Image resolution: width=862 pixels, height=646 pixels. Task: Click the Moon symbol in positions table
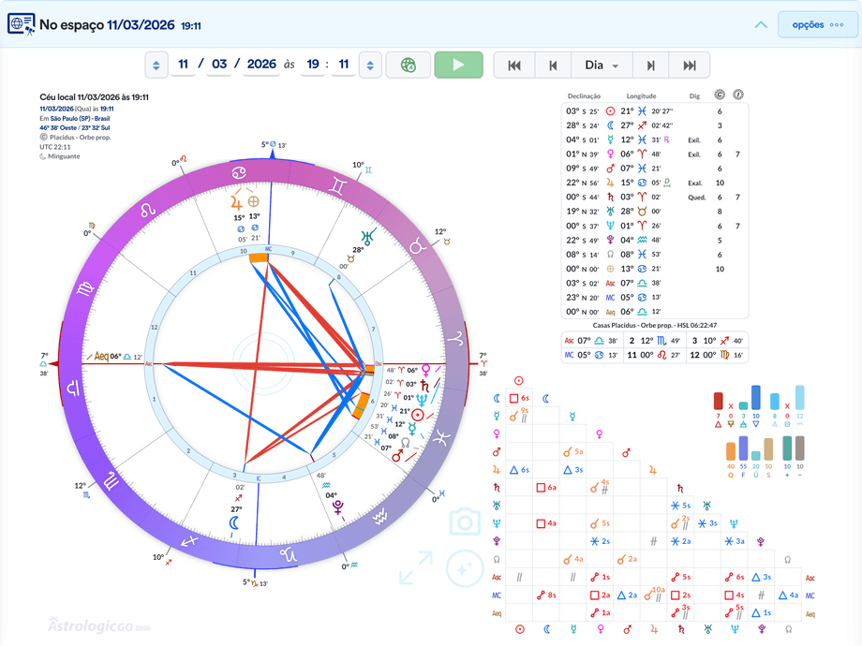coord(610,125)
